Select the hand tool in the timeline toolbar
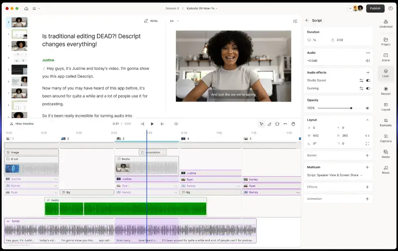 (x=293, y=124)
